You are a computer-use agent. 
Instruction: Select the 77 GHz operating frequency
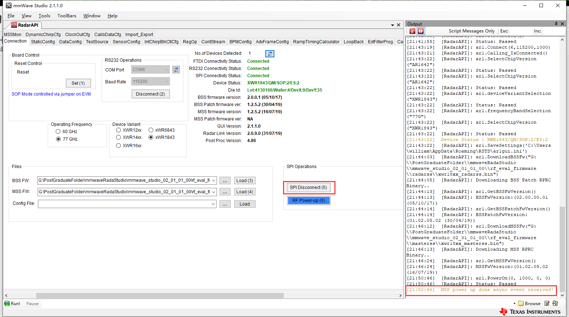click(58, 139)
